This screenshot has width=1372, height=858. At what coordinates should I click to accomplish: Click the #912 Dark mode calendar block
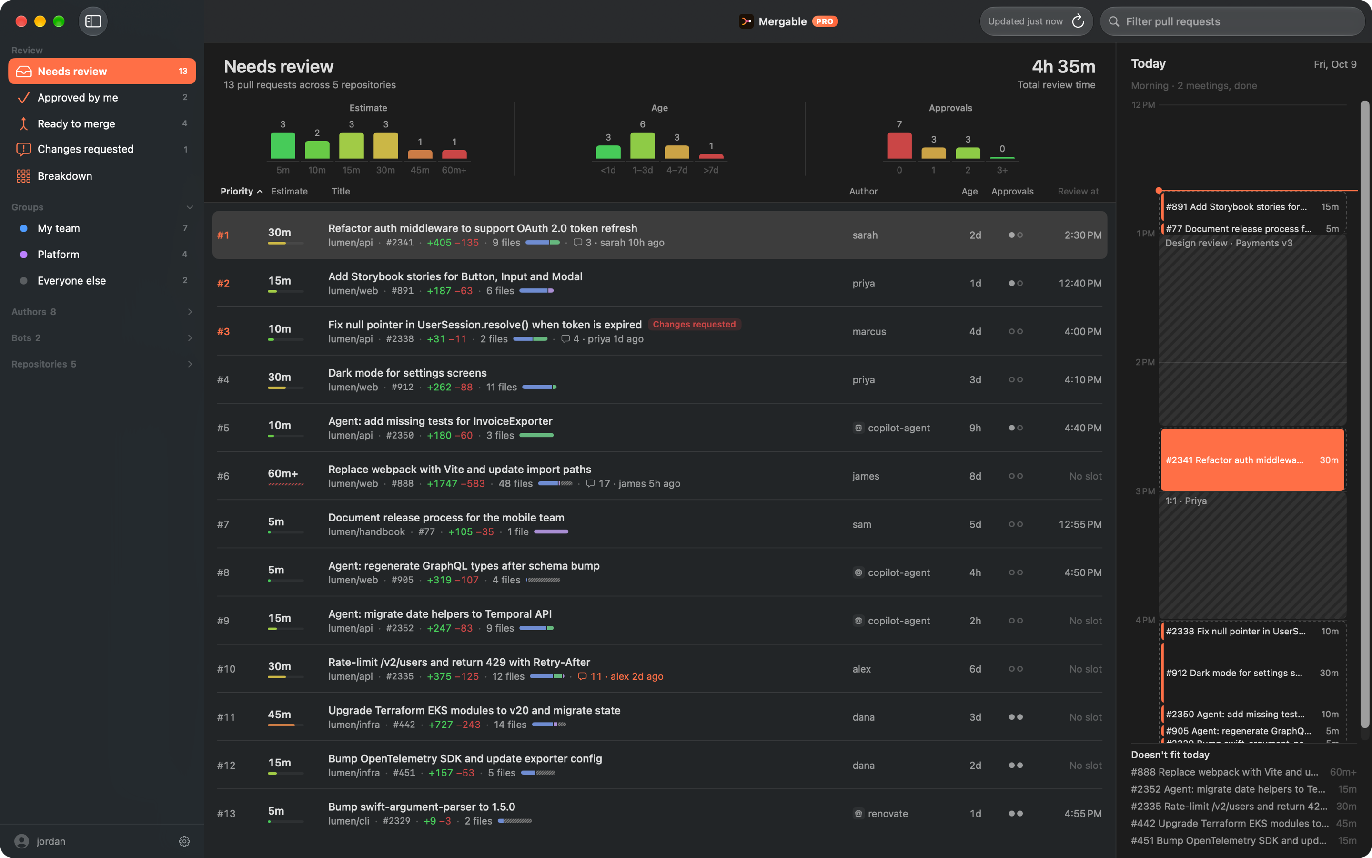[1252, 673]
